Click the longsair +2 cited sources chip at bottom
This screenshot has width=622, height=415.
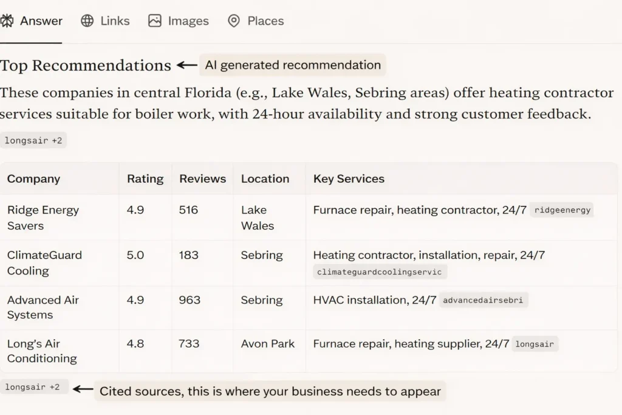(35, 386)
